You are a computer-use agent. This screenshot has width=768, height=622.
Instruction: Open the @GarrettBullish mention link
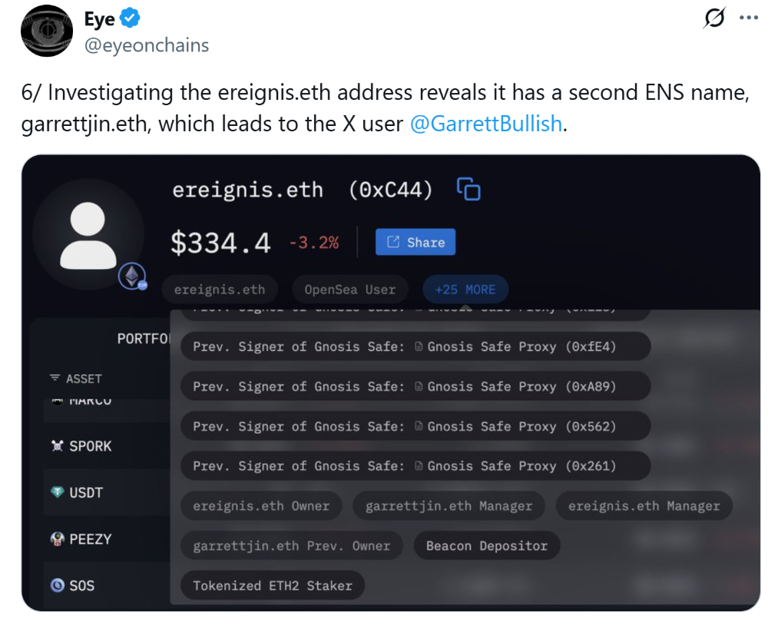[x=486, y=124]
